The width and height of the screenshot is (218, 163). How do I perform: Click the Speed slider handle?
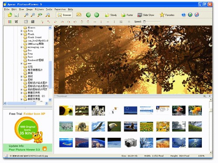coord(144,22)
